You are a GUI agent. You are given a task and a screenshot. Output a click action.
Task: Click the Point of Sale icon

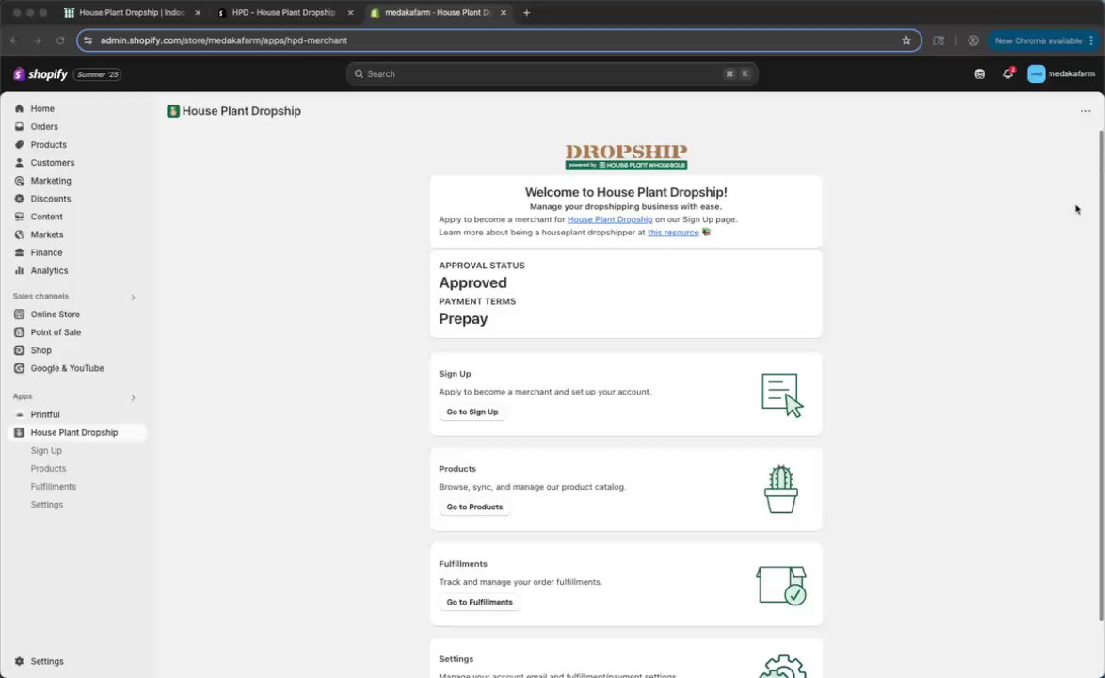[x=19, y=332]
